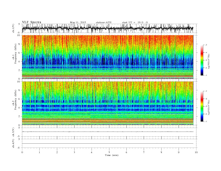Click the '2' tick on the time axis

pos(57,152)
